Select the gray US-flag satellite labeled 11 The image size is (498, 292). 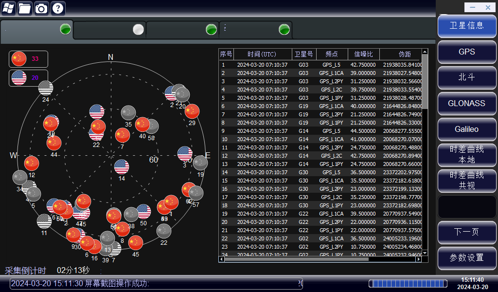[44, 221]
